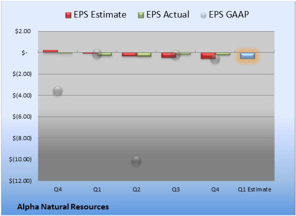Click the Alpha Natural Resources title
Viewport: 296px width, 216px height.
coord(63,207)
